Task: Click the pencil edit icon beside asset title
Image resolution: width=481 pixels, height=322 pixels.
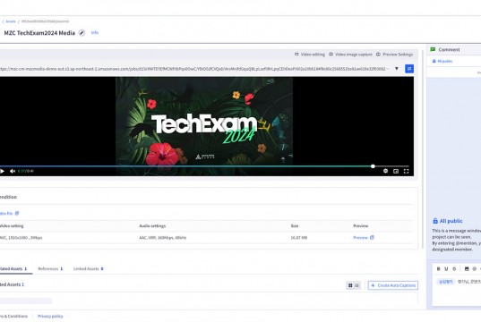Action: [82, 33]
